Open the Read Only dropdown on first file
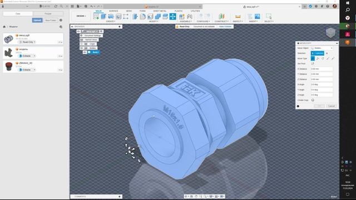 coord(28,42)
